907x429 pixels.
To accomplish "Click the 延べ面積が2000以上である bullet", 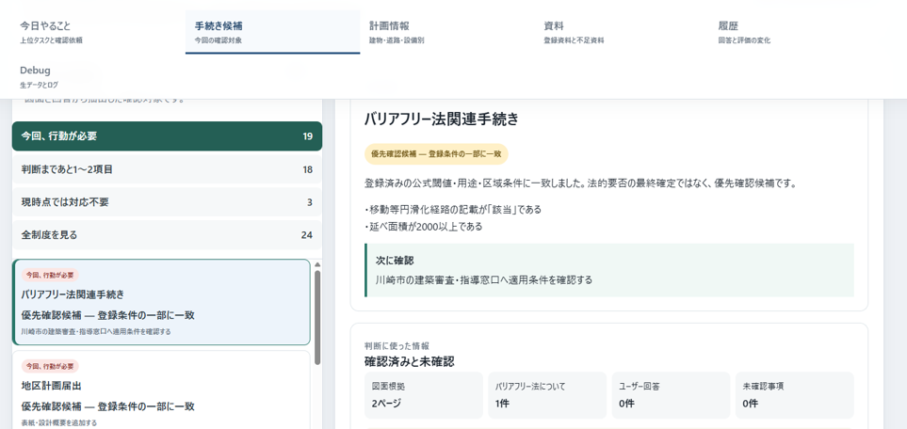I will point(424,227).
